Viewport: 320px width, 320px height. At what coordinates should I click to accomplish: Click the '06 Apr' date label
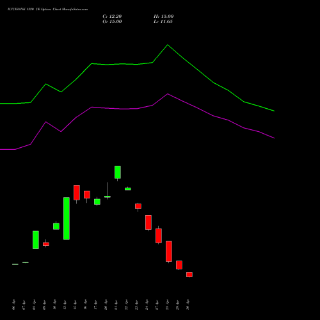click(x=14, y=305)
